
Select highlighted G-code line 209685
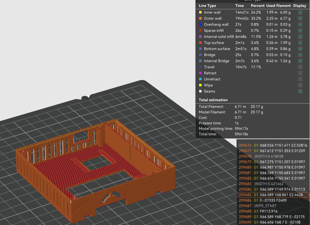(273, 195)
